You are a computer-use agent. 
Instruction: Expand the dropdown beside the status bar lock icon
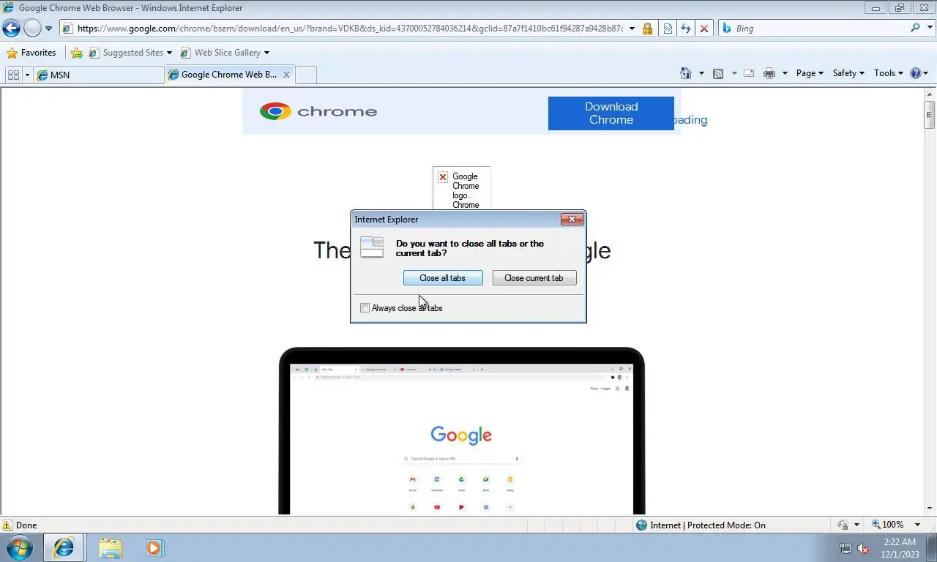click(x=856, y=525)
